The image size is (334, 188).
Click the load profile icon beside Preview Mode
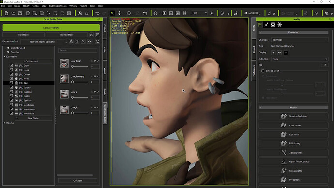pos(91,35)
